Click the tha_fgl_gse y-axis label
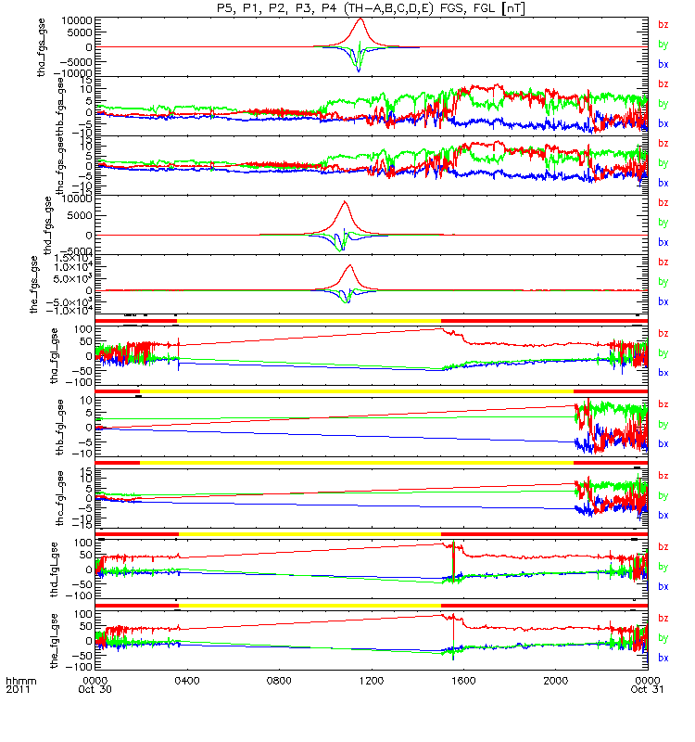 55,356
